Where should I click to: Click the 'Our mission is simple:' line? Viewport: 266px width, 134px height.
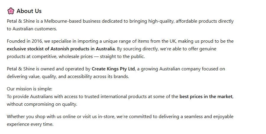[29, 89]
